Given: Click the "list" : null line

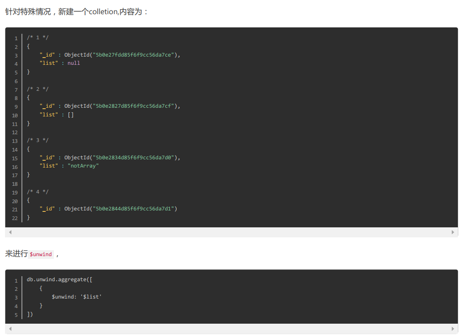Looking at the screenshot, I should tap(60, 63).
